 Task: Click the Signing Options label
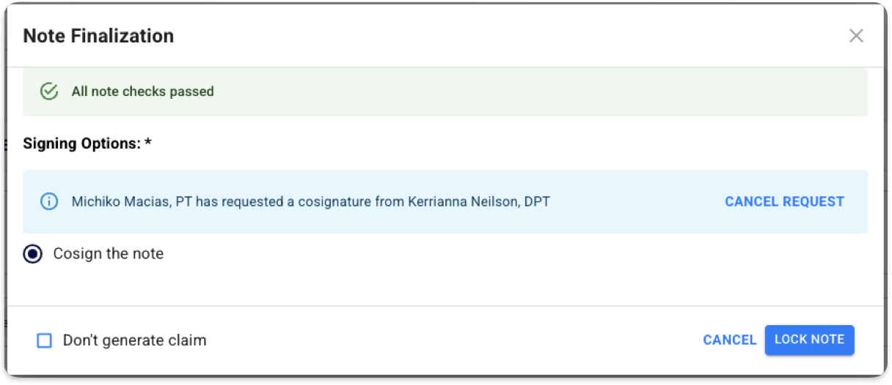point(81,143)
